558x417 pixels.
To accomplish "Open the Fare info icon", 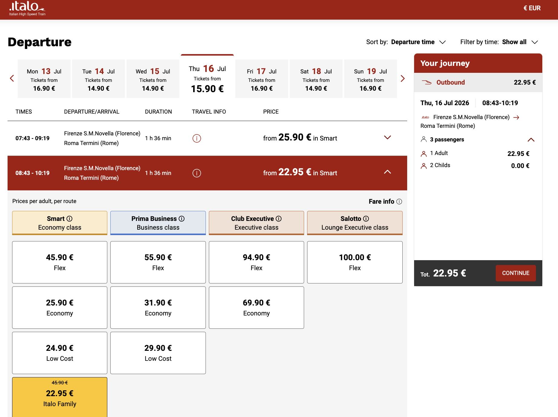I will (x=399, y=202).
